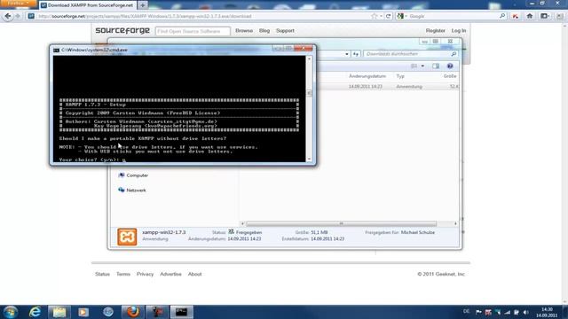Open Windows Explorer from taskbar
Screen dimensions: 568x319
tap(59, 312)
